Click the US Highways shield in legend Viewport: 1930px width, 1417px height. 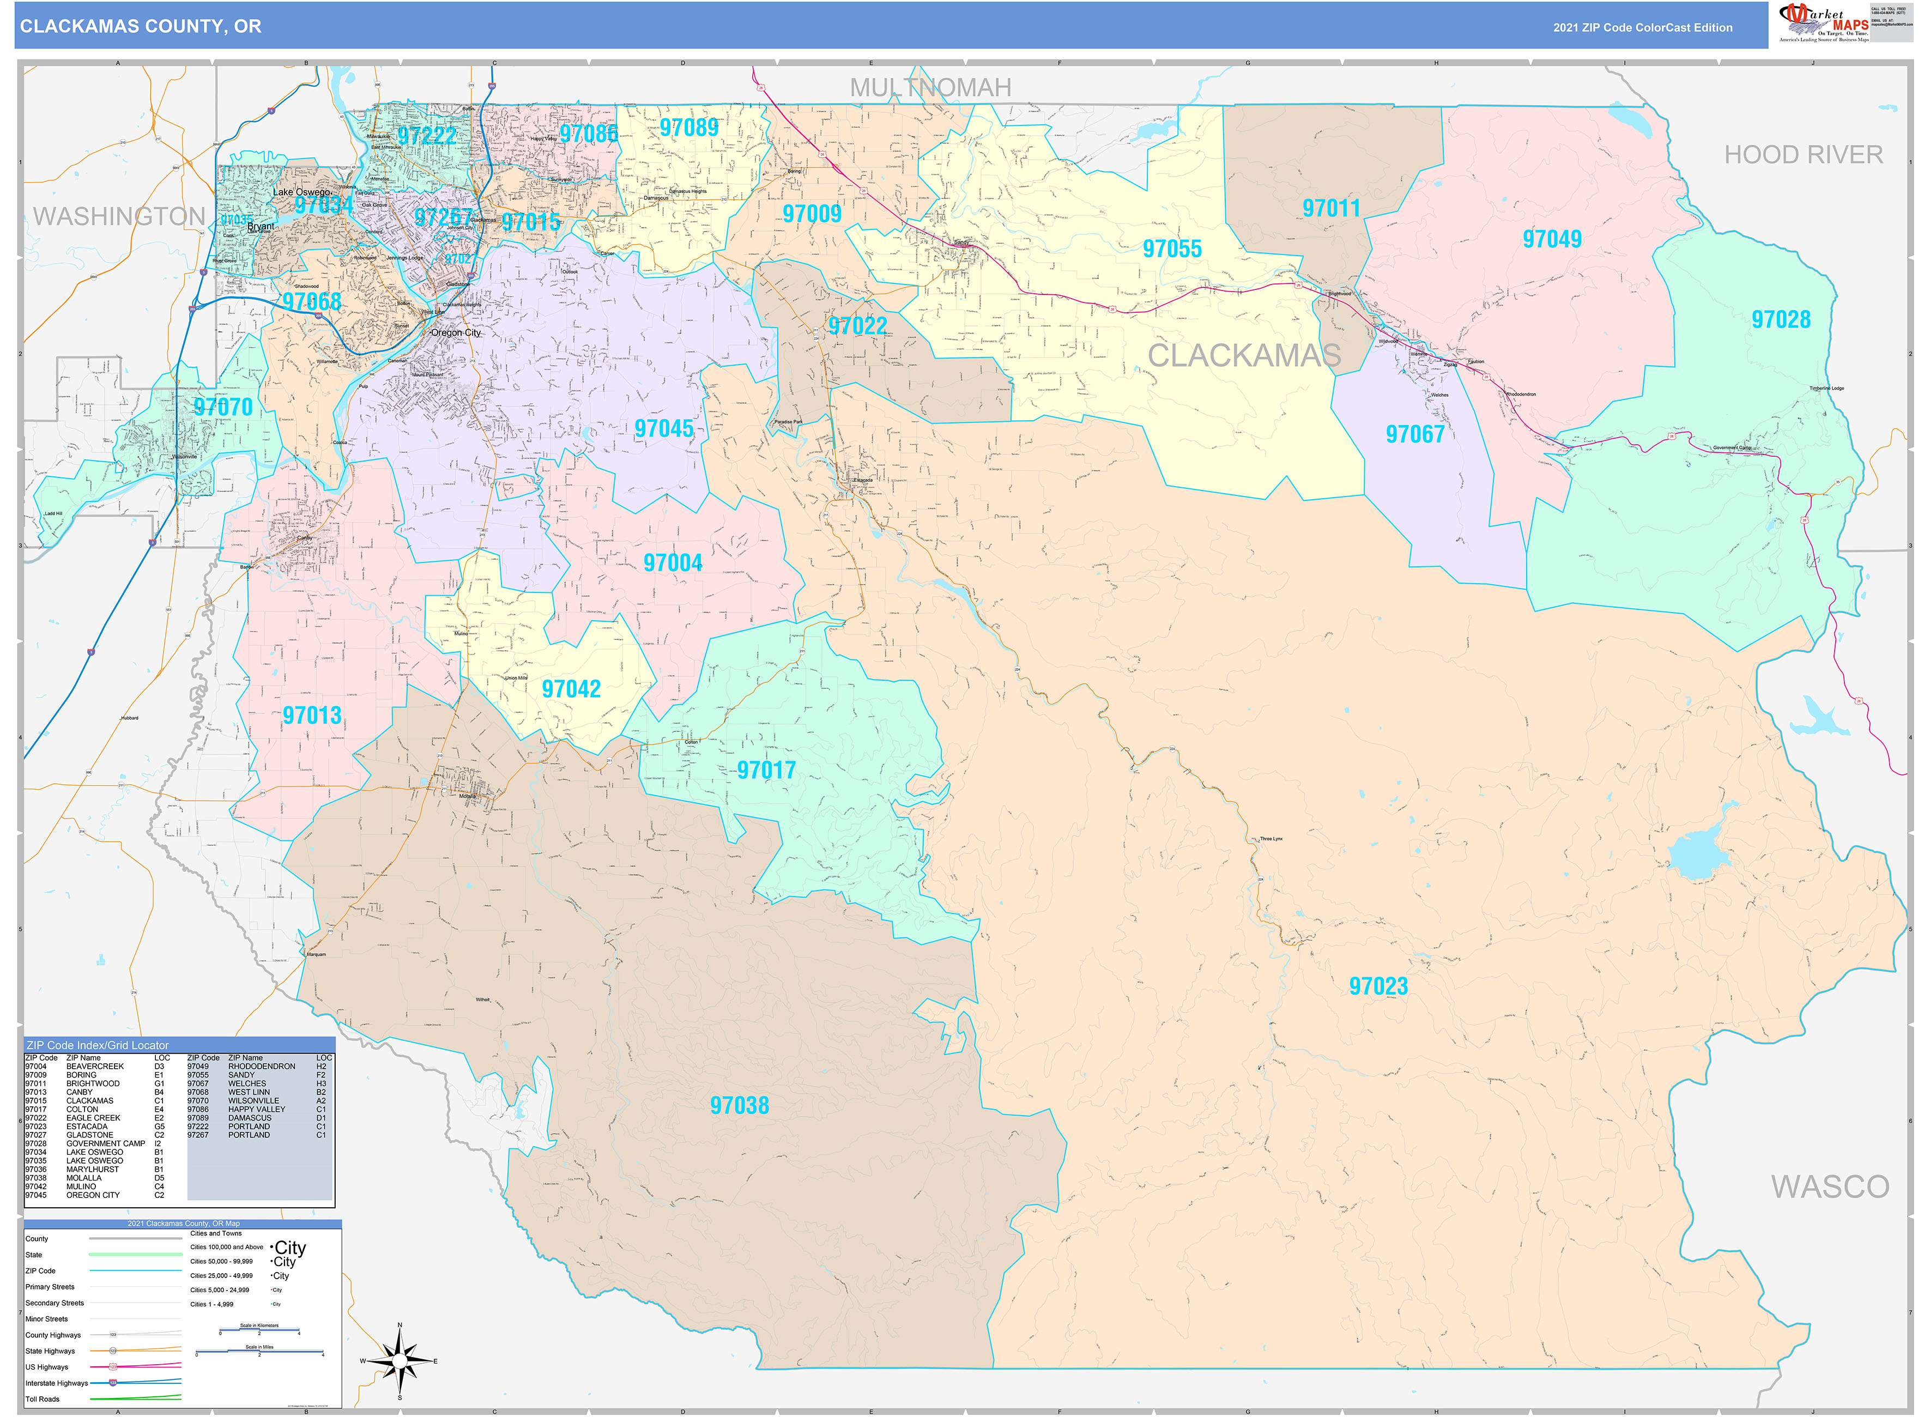pos(112,1366)
